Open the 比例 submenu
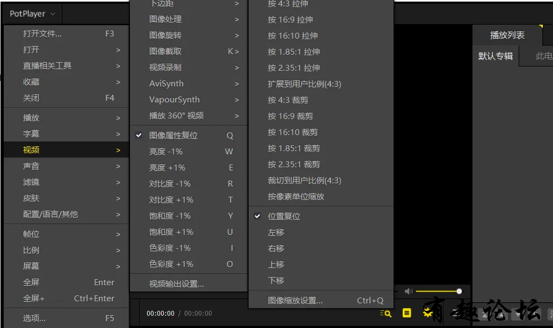Image resolution: width=553 pixels, height=328 pixels. (x=66, y=250)
